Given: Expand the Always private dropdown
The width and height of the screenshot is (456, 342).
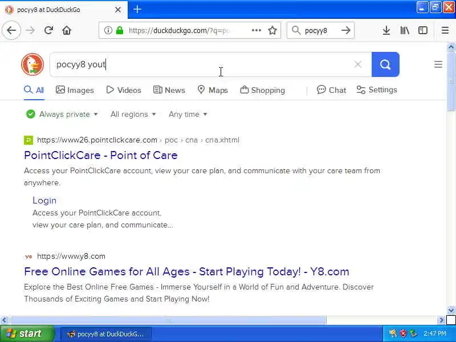Looking at the screenshot, I should coord(62,115).
